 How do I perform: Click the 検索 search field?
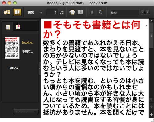[124, 13]
